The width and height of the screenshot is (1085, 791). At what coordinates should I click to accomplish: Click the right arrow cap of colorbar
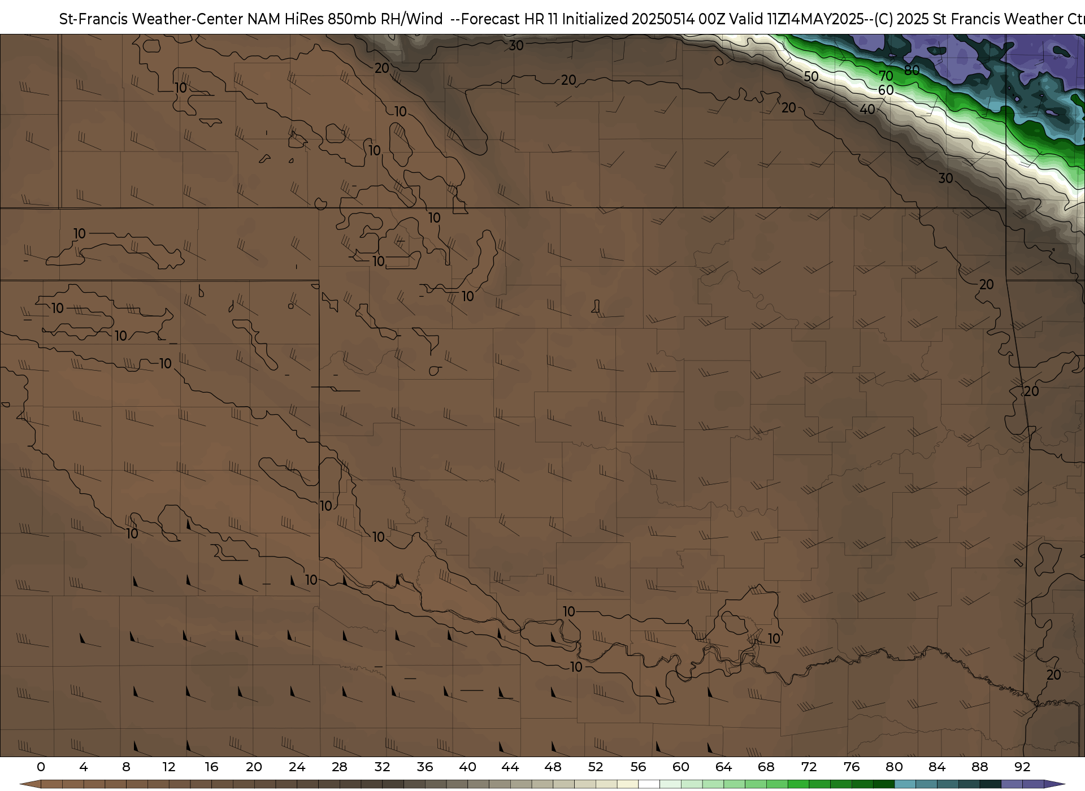1054,784
